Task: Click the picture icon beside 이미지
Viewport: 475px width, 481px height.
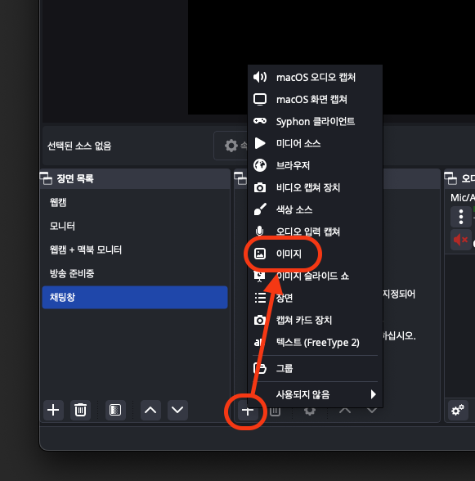Action: (x=260, y=254)
